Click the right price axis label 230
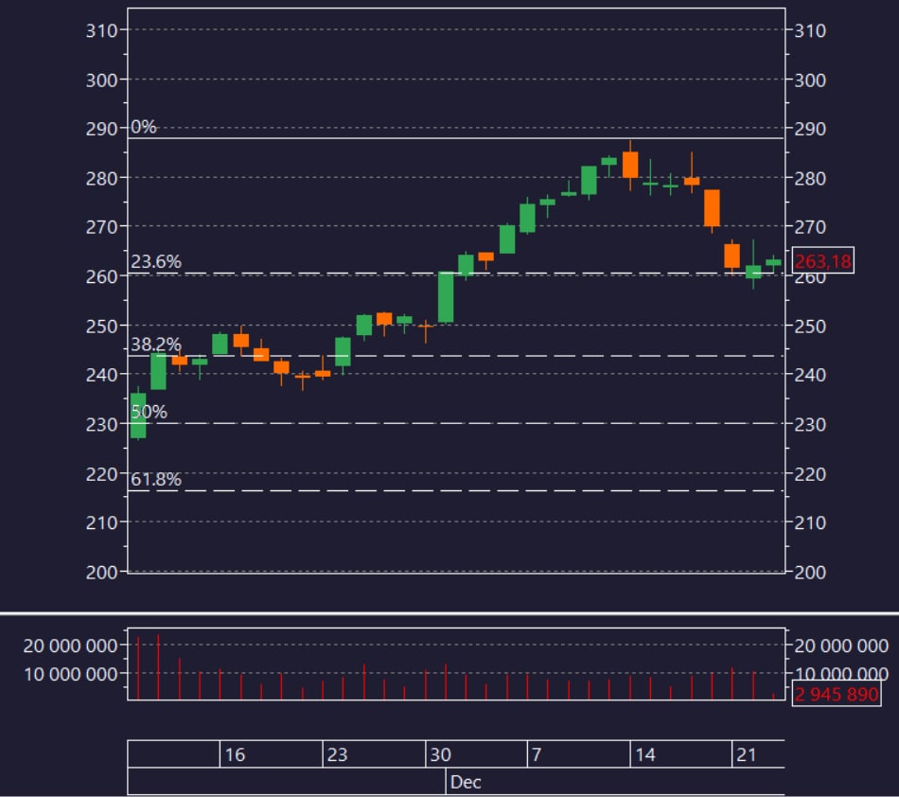The image size is (899, 797). click(810, 424)
